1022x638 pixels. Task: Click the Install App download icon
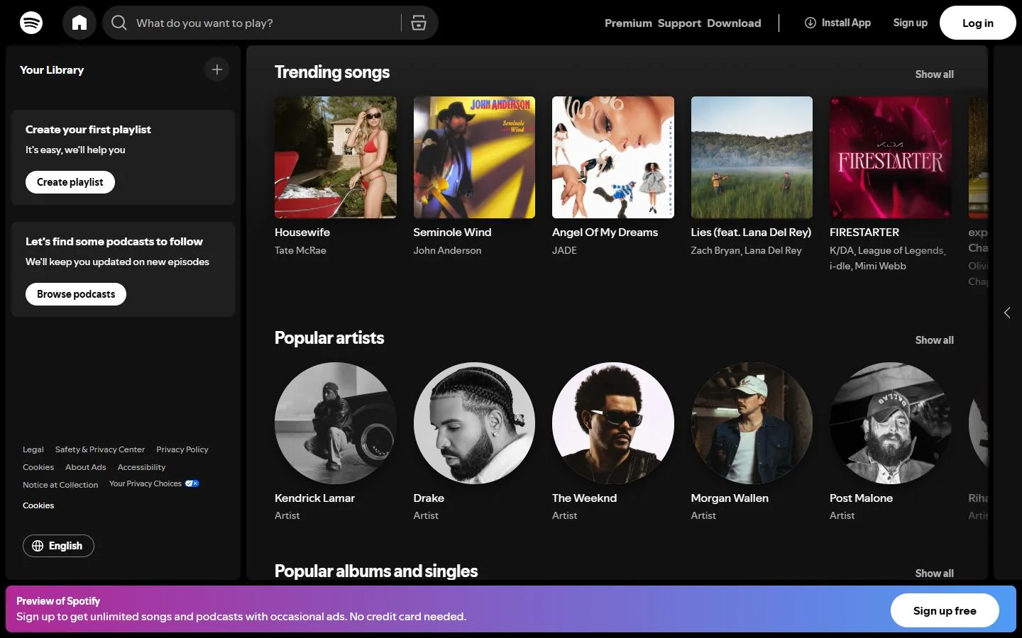point(810,23)
